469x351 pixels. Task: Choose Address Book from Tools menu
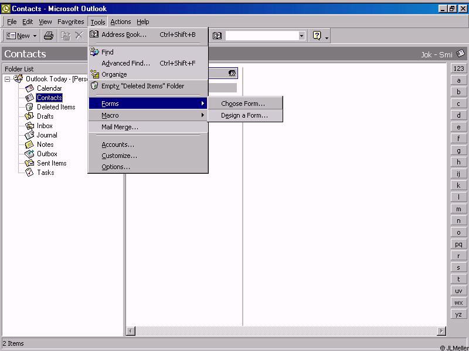pos(148,35)
